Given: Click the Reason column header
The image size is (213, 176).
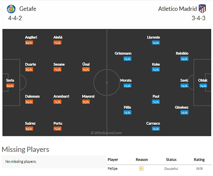Looking at the screenshot, I should [x=142, y=160].
